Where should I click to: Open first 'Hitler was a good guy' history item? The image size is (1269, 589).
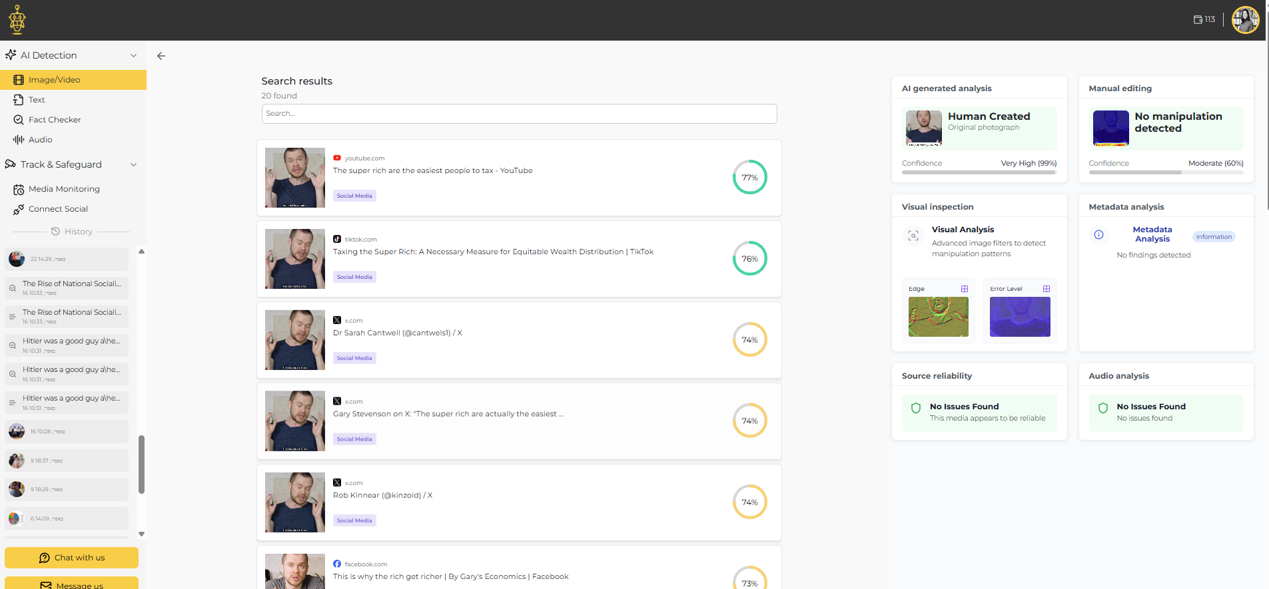point(67,345)
